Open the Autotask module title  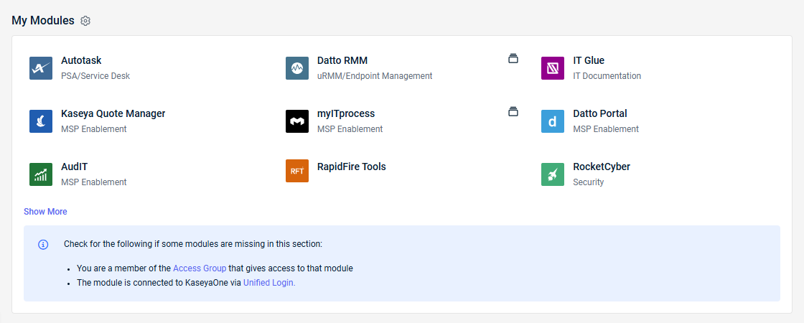pyautogui.click(x=81, y=60)
